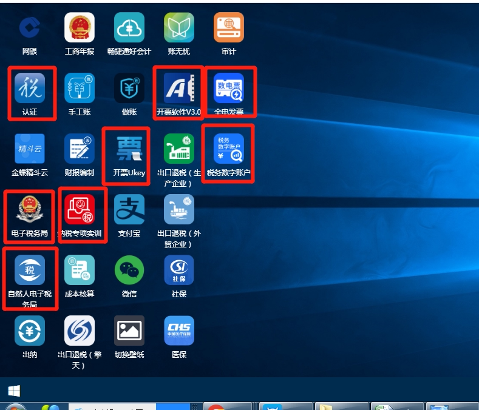Launch the 手工账 manual ledger app
This screenshot has width=479, height=410.
(x=80, y=88)
